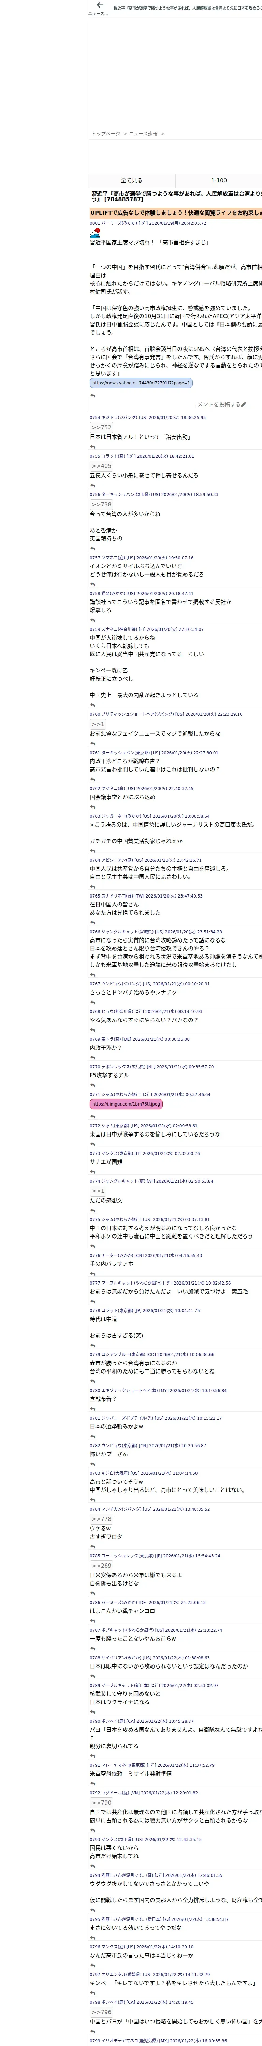Follow the >>405 anchor in post 0755
262x2046 pixels.
(x=101, y=465)
